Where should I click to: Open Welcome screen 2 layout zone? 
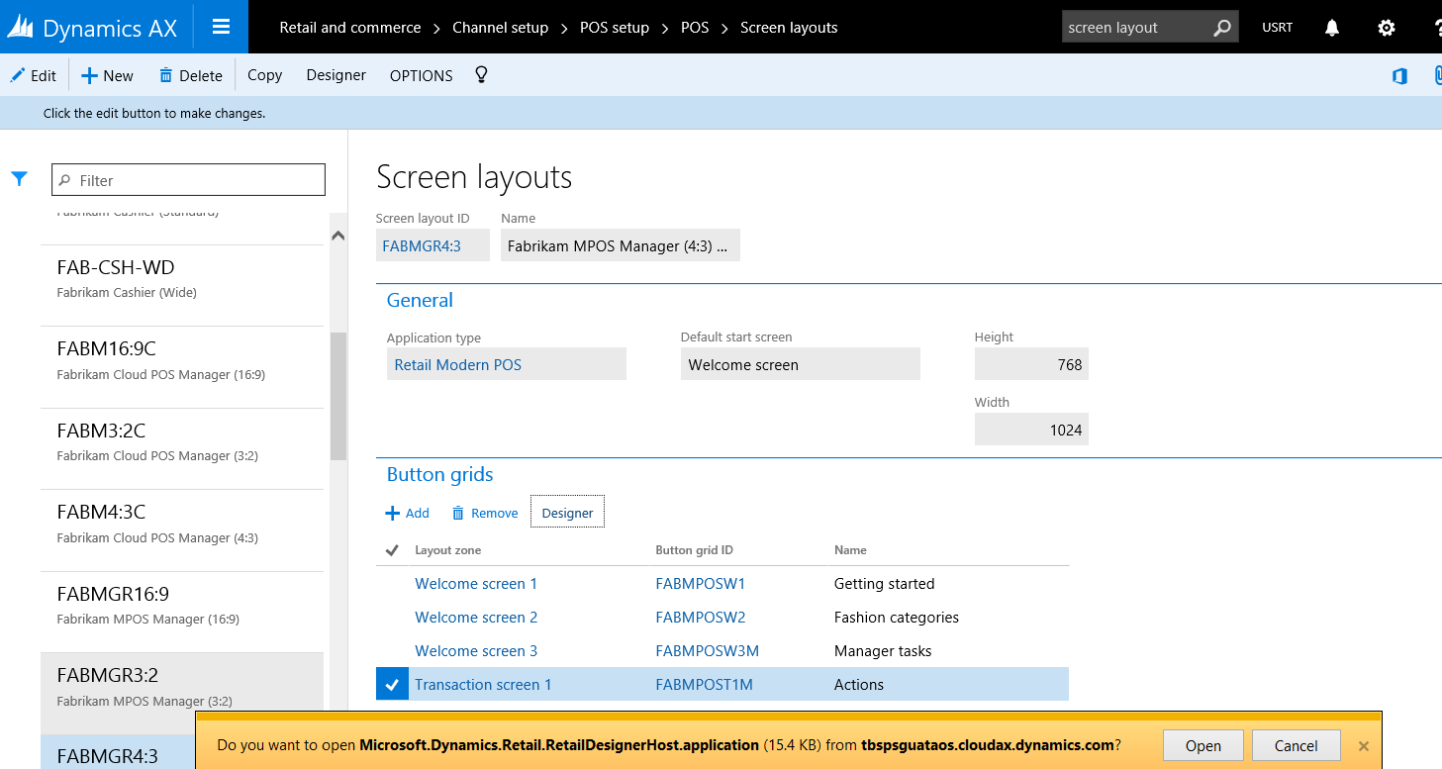[x=476, y=618]
